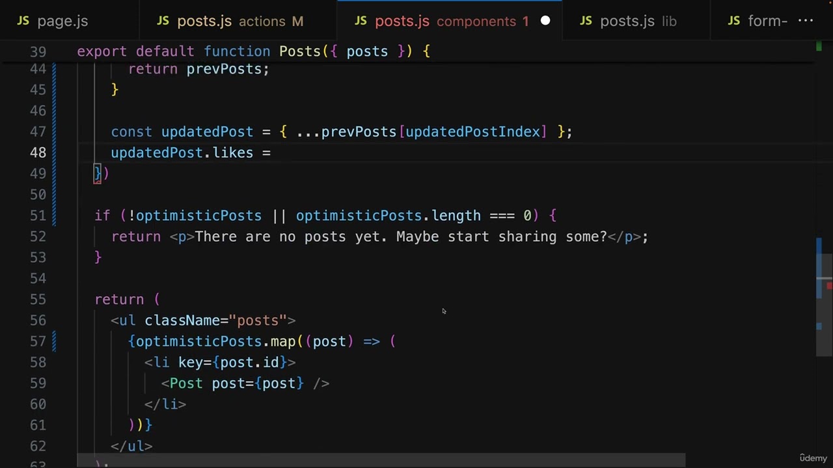Click the red error bracket on line 49
Viewport: 833px width, 468px height.
click(97, 174)
